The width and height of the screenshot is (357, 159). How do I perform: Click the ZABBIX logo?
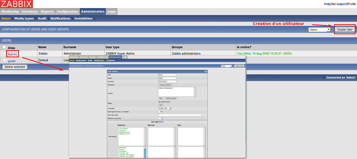[x=16, y=4]
